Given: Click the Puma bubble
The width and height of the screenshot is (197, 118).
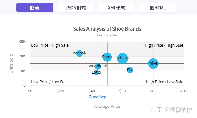Looking at the screenshot, I should (107, 57).
